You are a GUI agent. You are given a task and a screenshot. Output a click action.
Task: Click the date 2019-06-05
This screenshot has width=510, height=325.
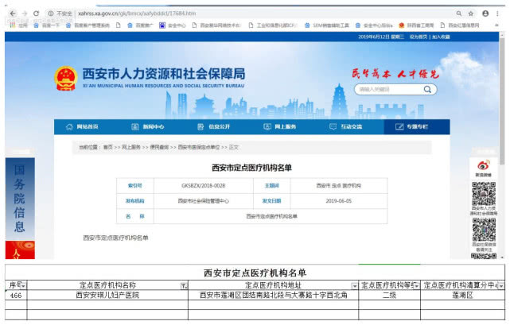tap(339, 201)
